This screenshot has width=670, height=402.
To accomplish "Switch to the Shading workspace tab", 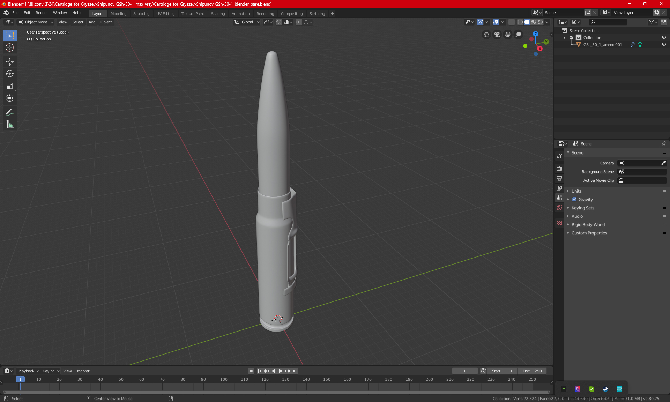I will pos(218,14).
